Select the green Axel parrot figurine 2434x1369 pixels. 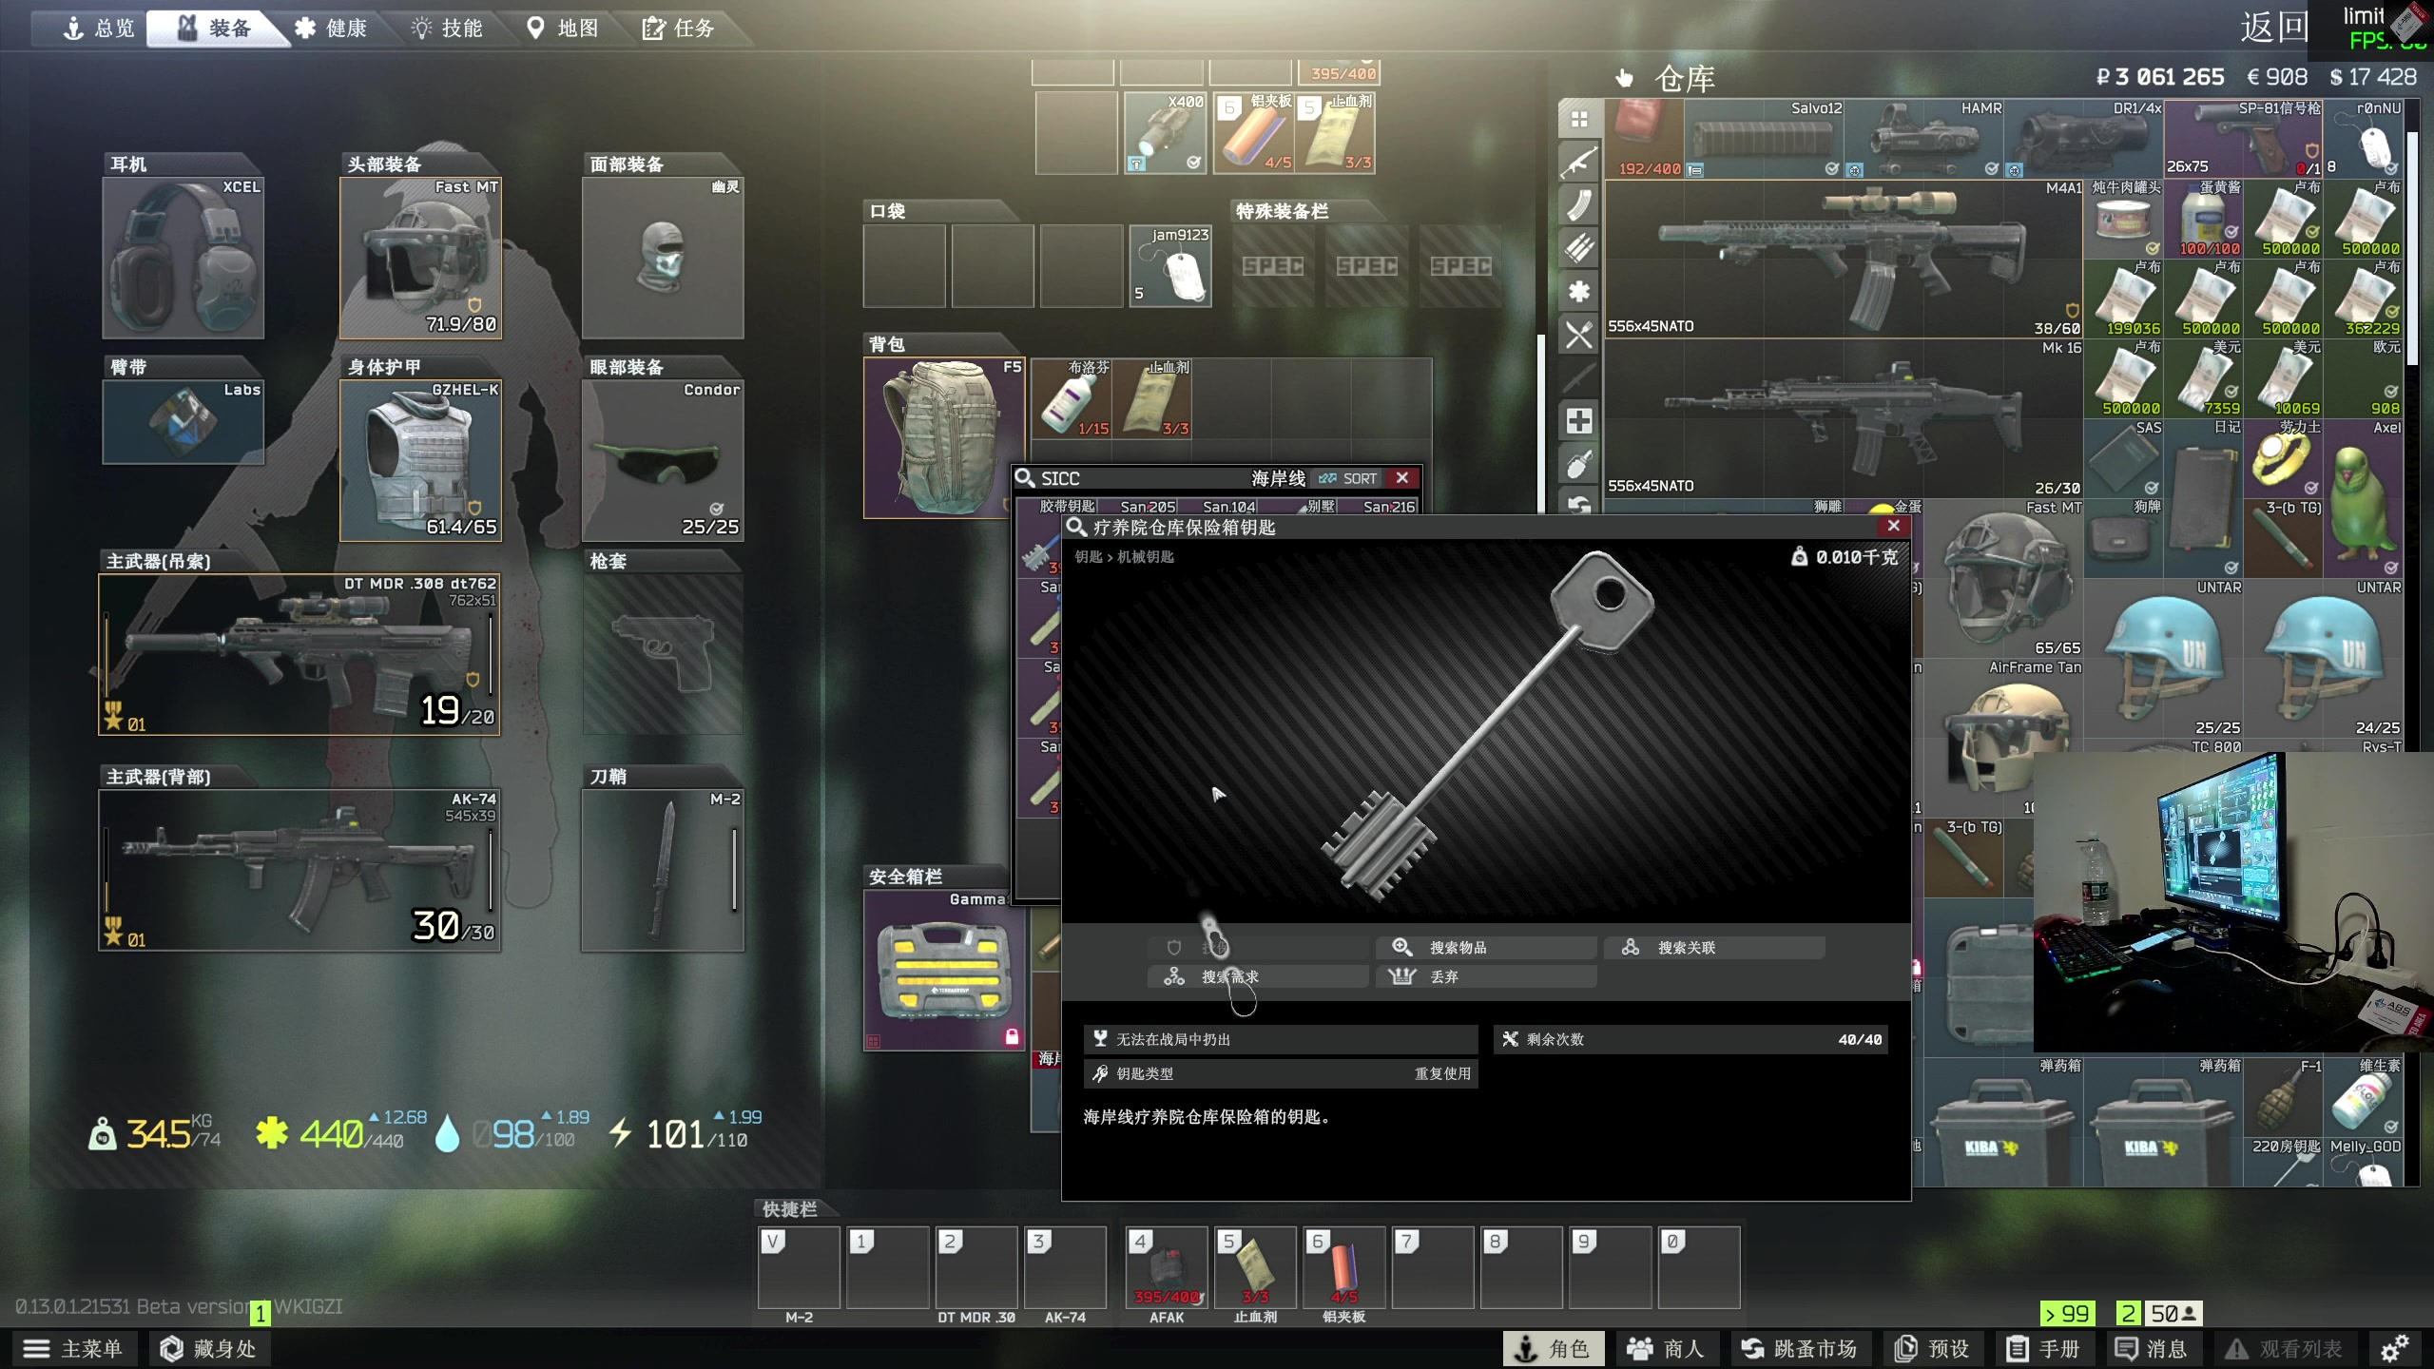[2364, 498]
